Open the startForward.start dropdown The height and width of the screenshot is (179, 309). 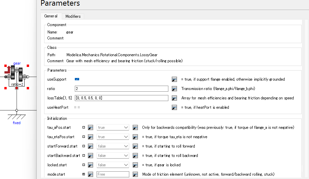pos(113,146)
